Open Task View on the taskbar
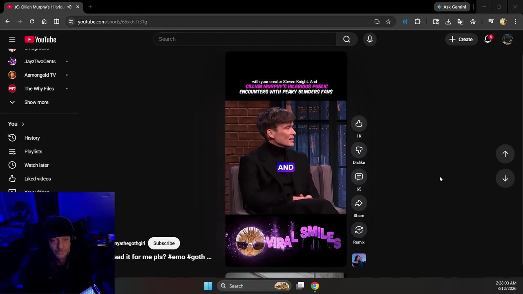Viewport: 523px width, 294px height. point(300,286)
